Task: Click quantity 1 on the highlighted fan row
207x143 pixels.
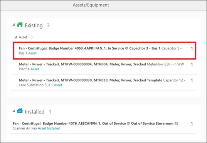Action: coord(192,49)
